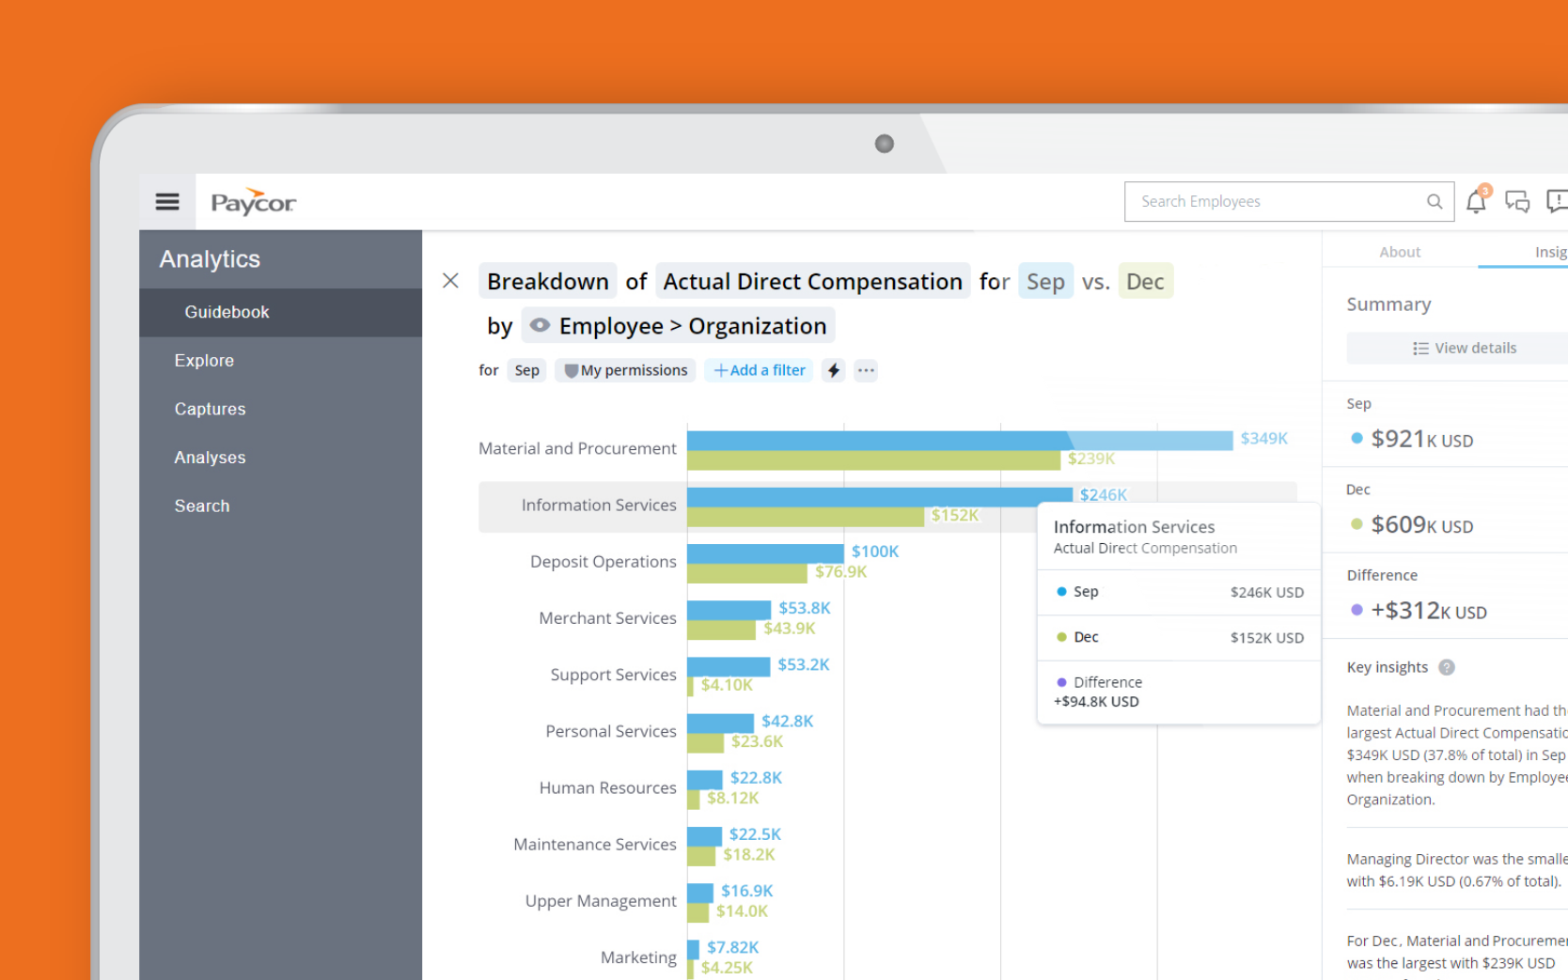
Task: Open notifications bell icon
Action: click(x=1477, y=200)
